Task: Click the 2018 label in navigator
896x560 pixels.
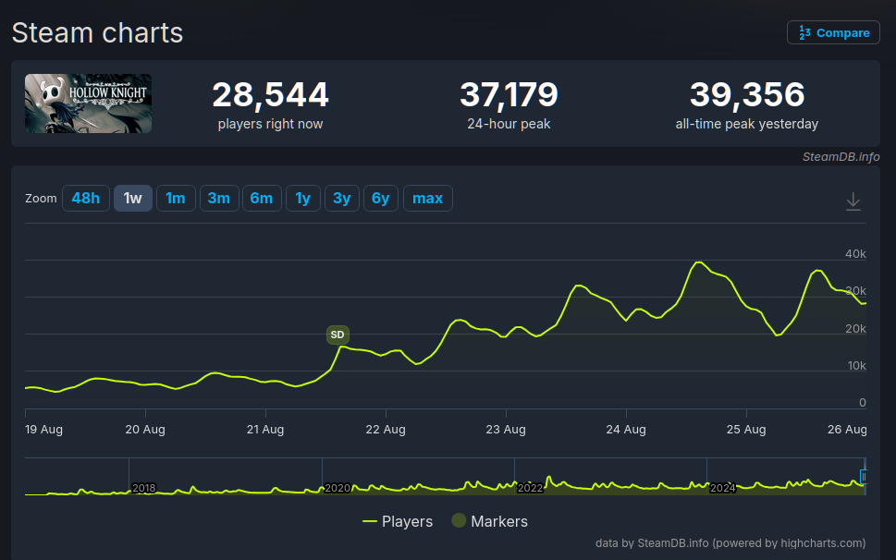Action: click(x=143, y=488)
